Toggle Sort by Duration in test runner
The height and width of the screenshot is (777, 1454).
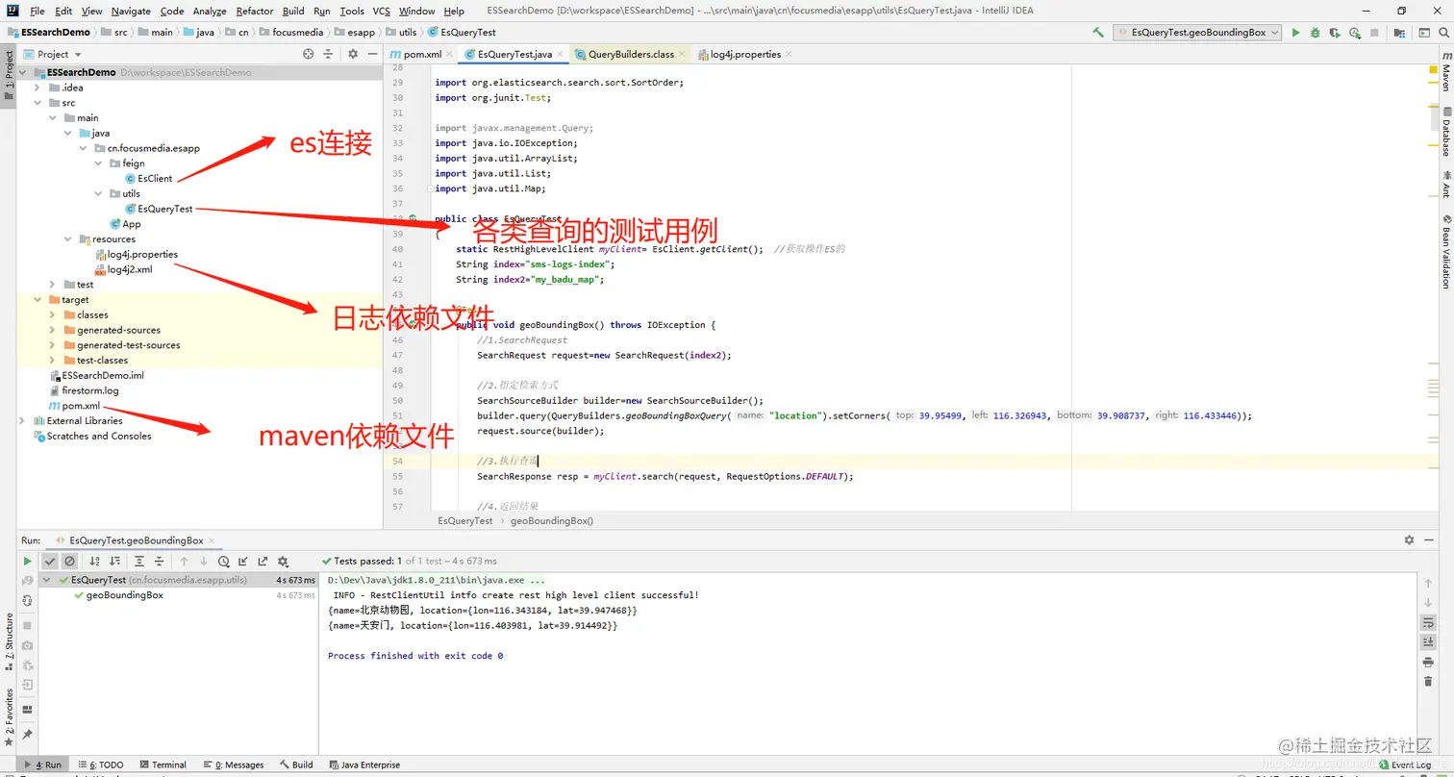[115, 561]
